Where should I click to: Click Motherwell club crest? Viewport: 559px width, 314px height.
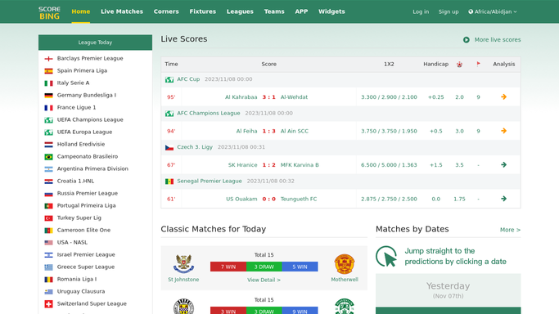click(345, 264)
